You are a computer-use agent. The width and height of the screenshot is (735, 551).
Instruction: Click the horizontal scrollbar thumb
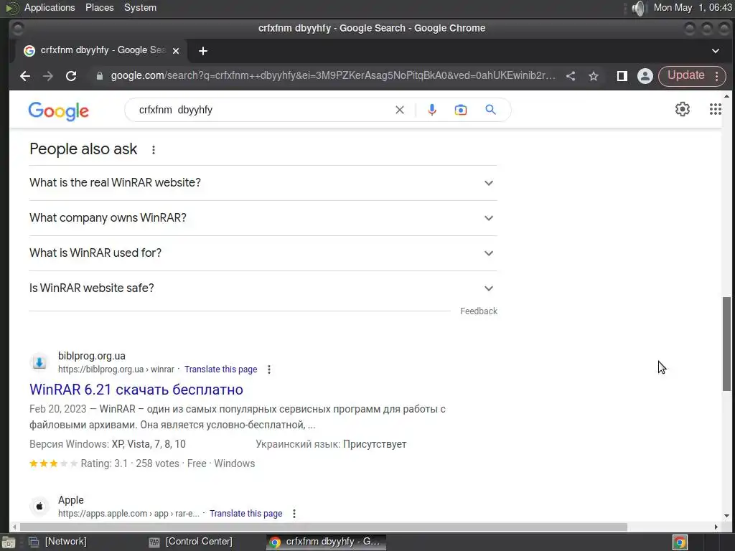324,527
